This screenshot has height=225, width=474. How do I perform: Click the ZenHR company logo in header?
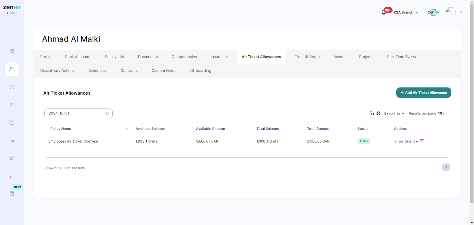coord(433,12)
